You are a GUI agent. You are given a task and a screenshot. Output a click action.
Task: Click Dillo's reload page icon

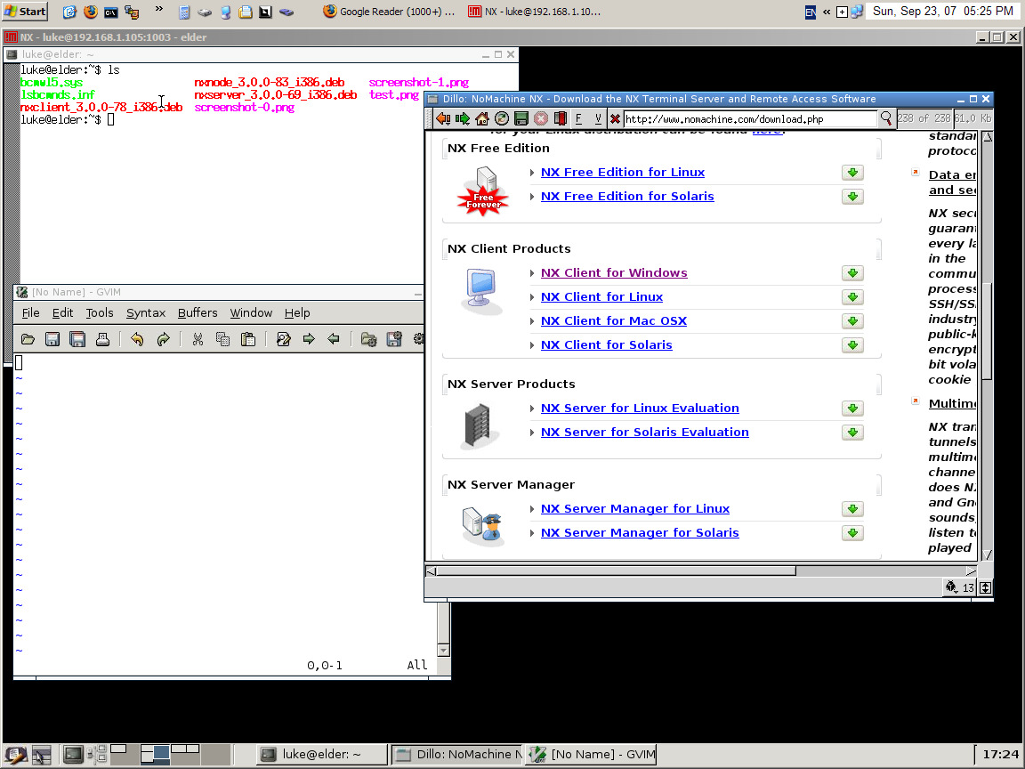502,118
